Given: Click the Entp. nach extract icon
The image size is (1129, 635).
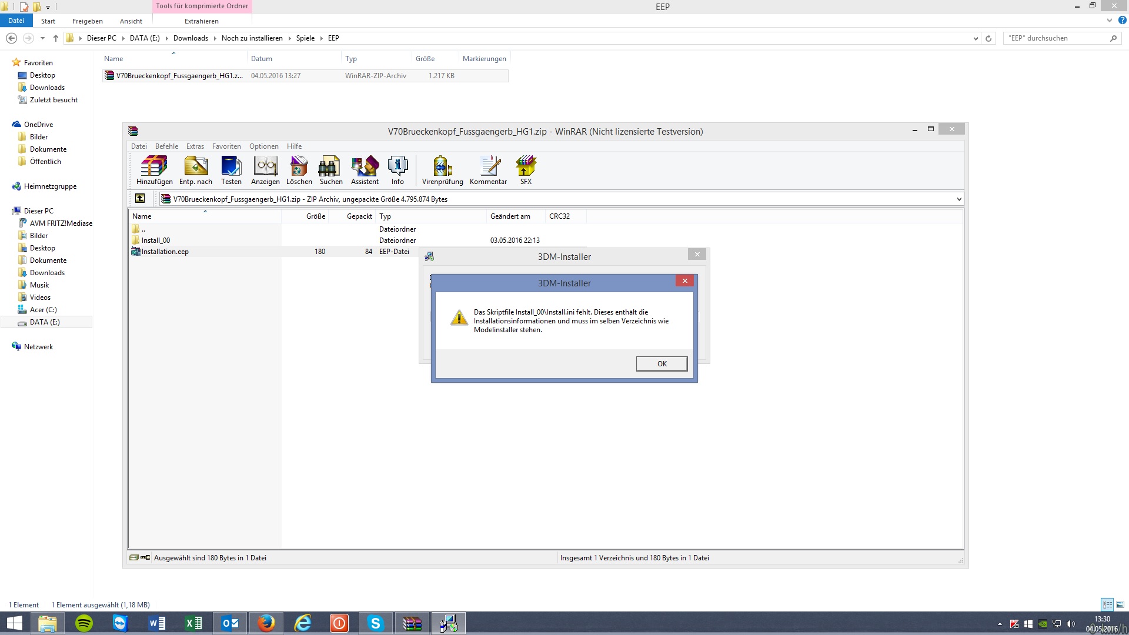Looking at the screenshot, I should [196, 170].
